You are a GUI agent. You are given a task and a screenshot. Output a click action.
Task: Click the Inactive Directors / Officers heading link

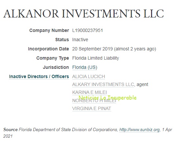coord(39,76)
